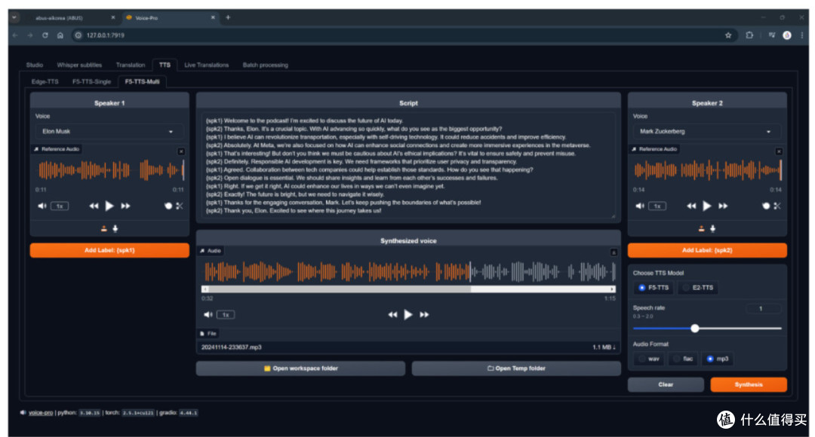
Task: Start generation with Synthesis button
Action: coord(749,384)
